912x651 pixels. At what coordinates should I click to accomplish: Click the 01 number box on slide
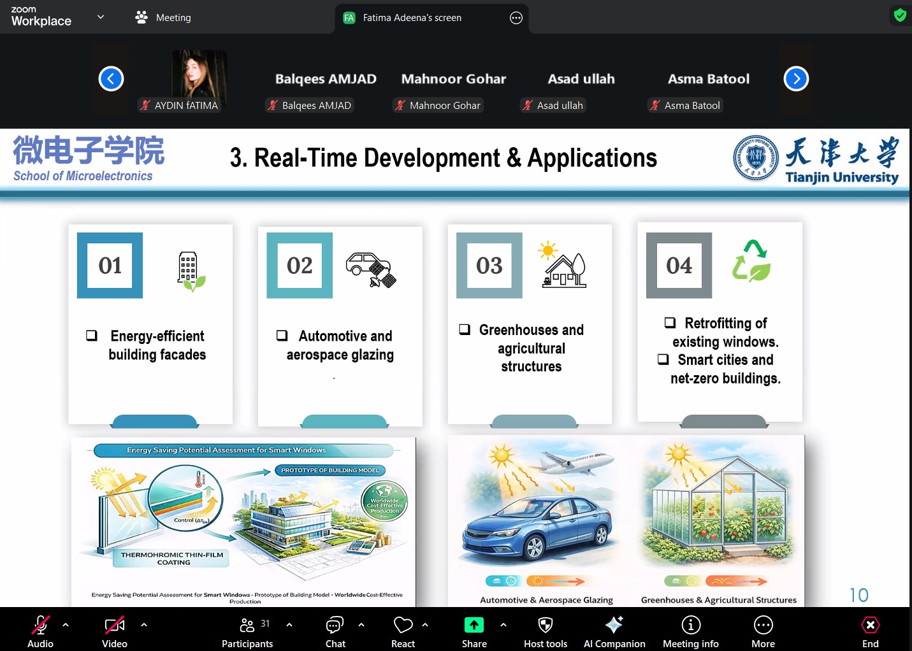coord(110,265)
